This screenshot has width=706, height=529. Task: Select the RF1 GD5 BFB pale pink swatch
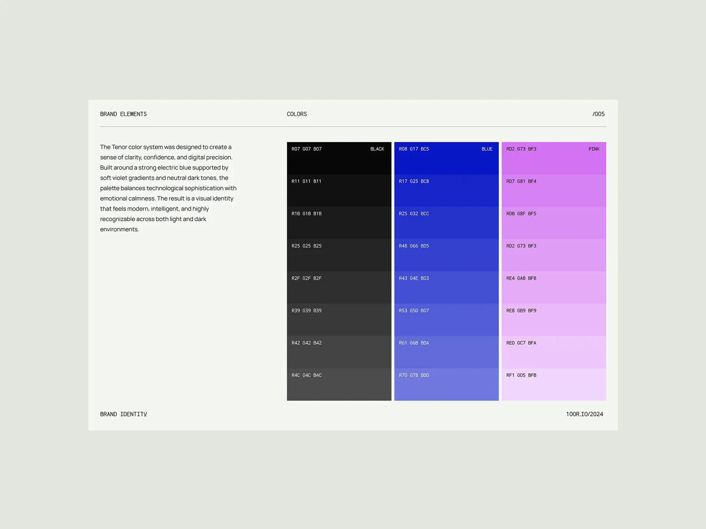point(554,385)
